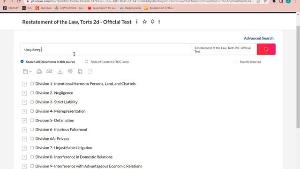Check Division 6A- Privacy checkbox

pos(32,138)
